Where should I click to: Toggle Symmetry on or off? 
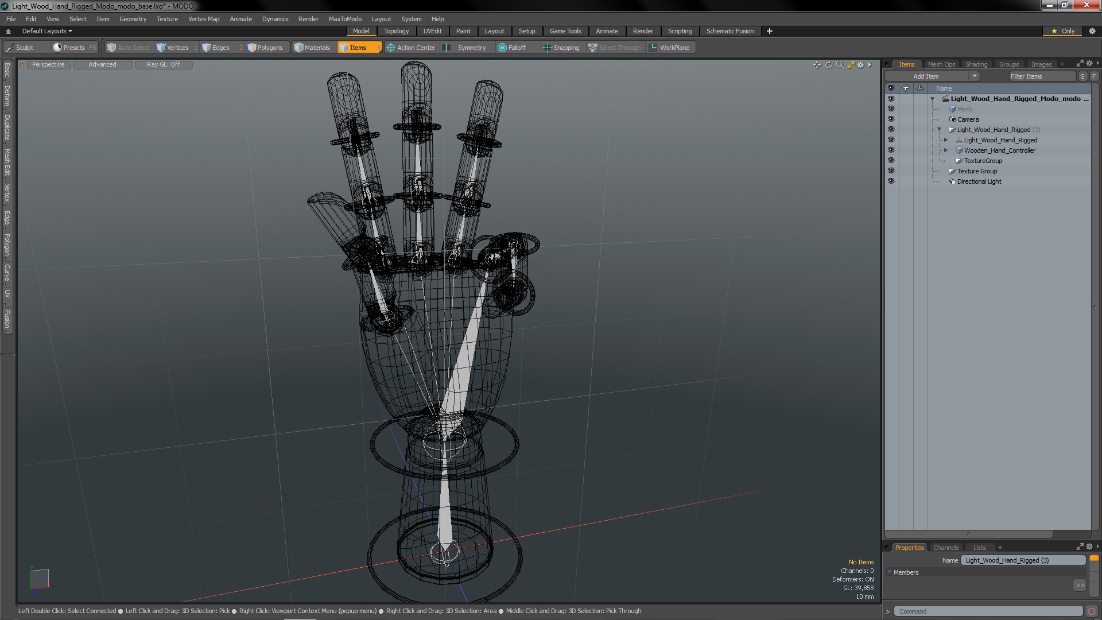466,48
